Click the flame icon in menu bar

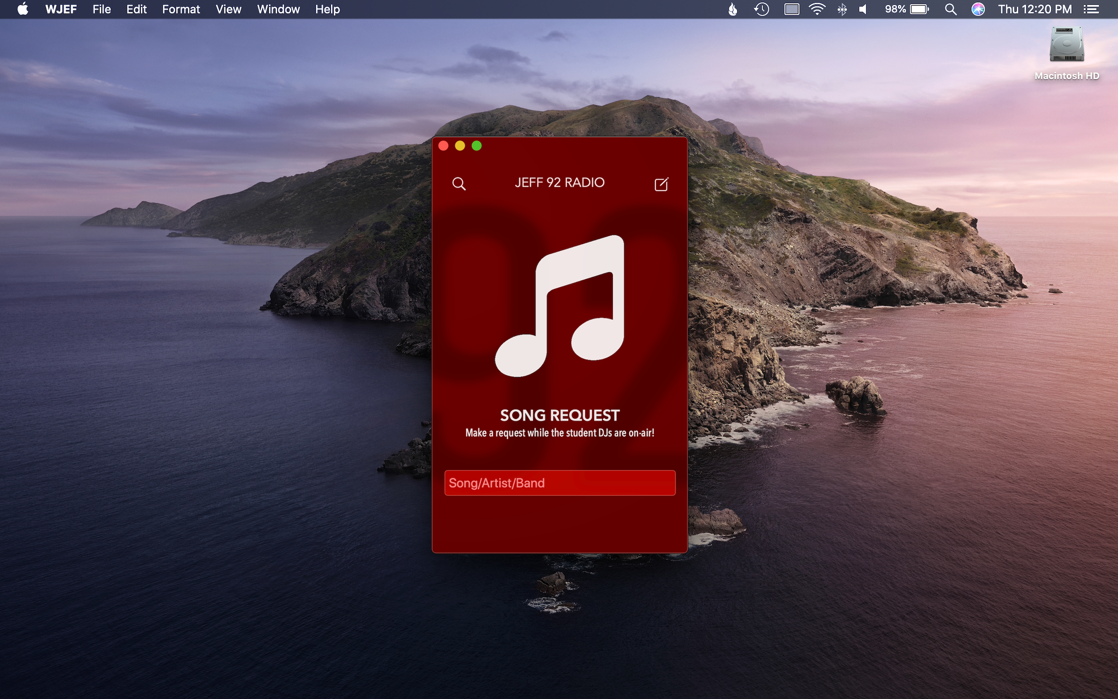pos(733,9)
